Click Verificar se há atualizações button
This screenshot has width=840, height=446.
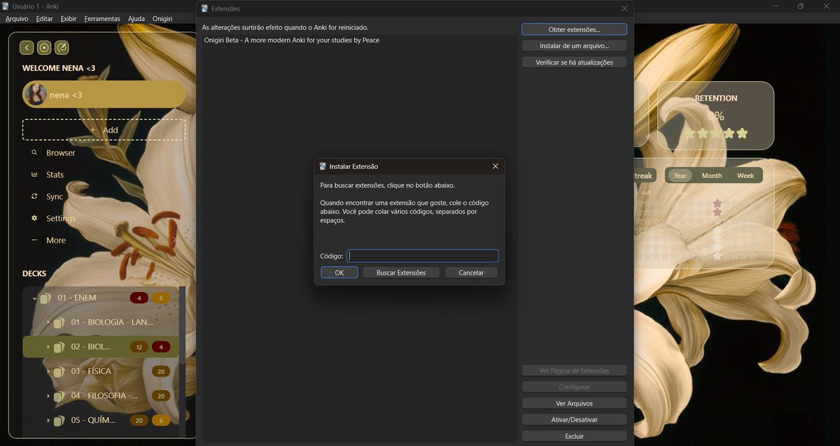(x=574, y=62)
